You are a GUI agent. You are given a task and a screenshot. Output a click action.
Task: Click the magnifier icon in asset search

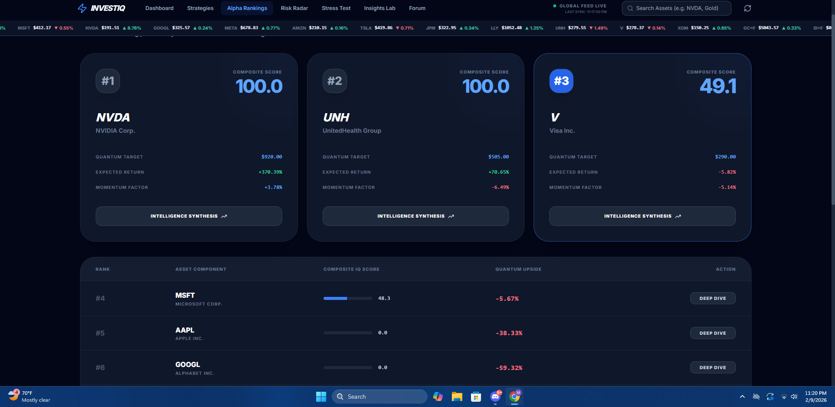coord(630,8)
